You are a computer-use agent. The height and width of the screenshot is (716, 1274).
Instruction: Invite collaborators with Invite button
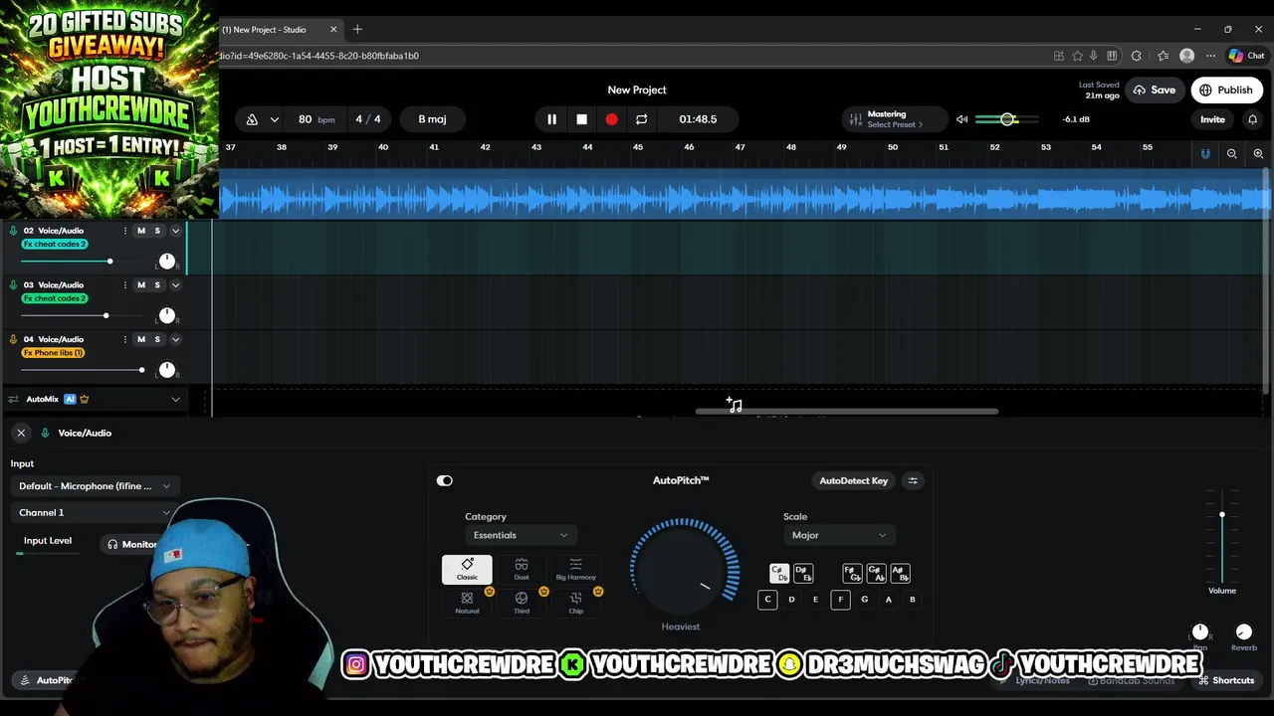coord(1212,119)
